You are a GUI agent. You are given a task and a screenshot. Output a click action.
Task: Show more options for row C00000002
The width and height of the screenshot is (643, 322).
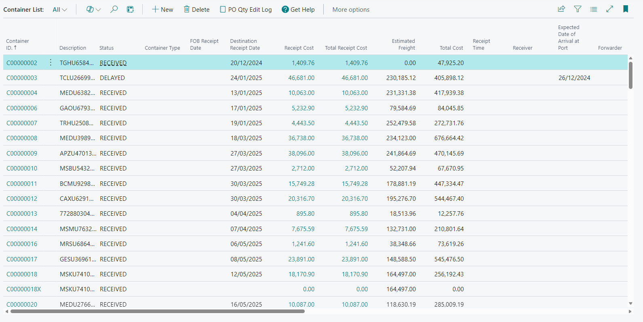tap(51, 63)
